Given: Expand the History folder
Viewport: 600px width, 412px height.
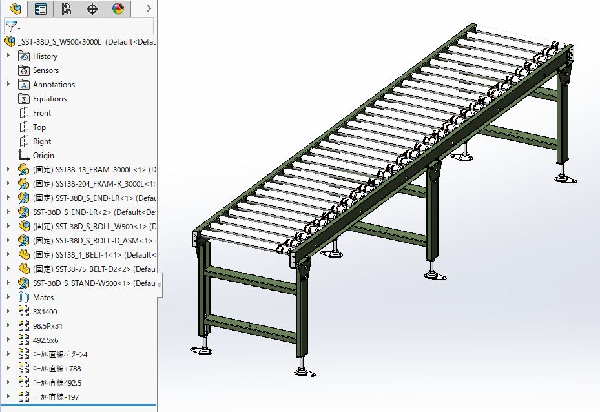Looking at the screenshot, I should [8, 56].
